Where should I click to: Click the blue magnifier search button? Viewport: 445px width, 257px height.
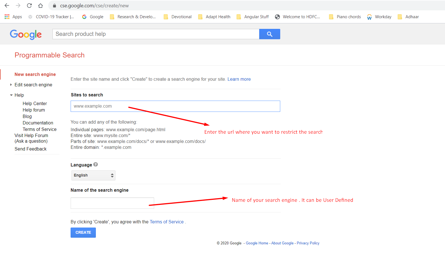click(x=270, y=34)
